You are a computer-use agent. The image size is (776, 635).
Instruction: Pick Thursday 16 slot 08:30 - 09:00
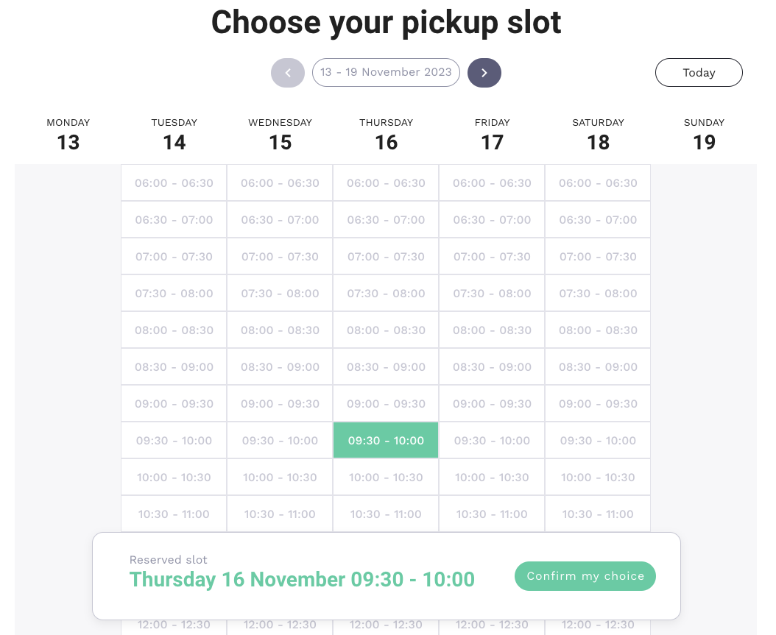pos(386,367)
